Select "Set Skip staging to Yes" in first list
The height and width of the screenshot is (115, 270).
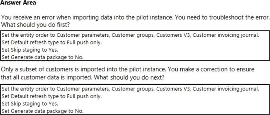(x=30, y=50)
